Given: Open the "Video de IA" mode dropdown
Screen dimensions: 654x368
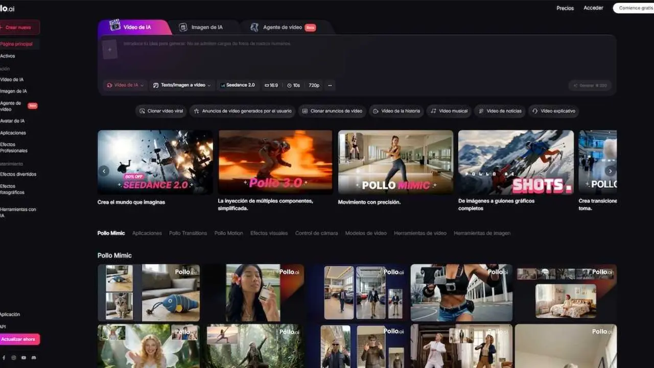Looking at the screenshot, I should point(124,85).
